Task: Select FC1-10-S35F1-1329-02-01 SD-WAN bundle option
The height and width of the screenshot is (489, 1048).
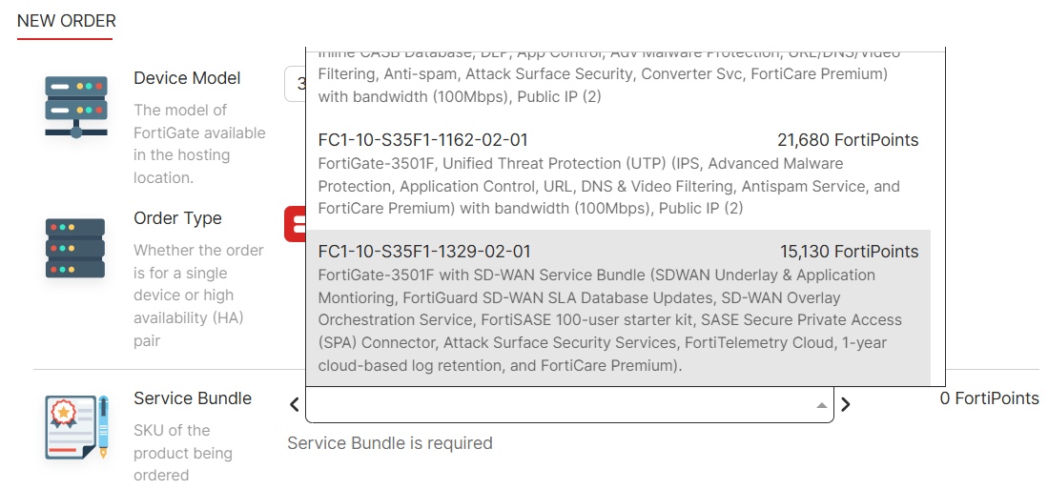Action: [618, 308]
